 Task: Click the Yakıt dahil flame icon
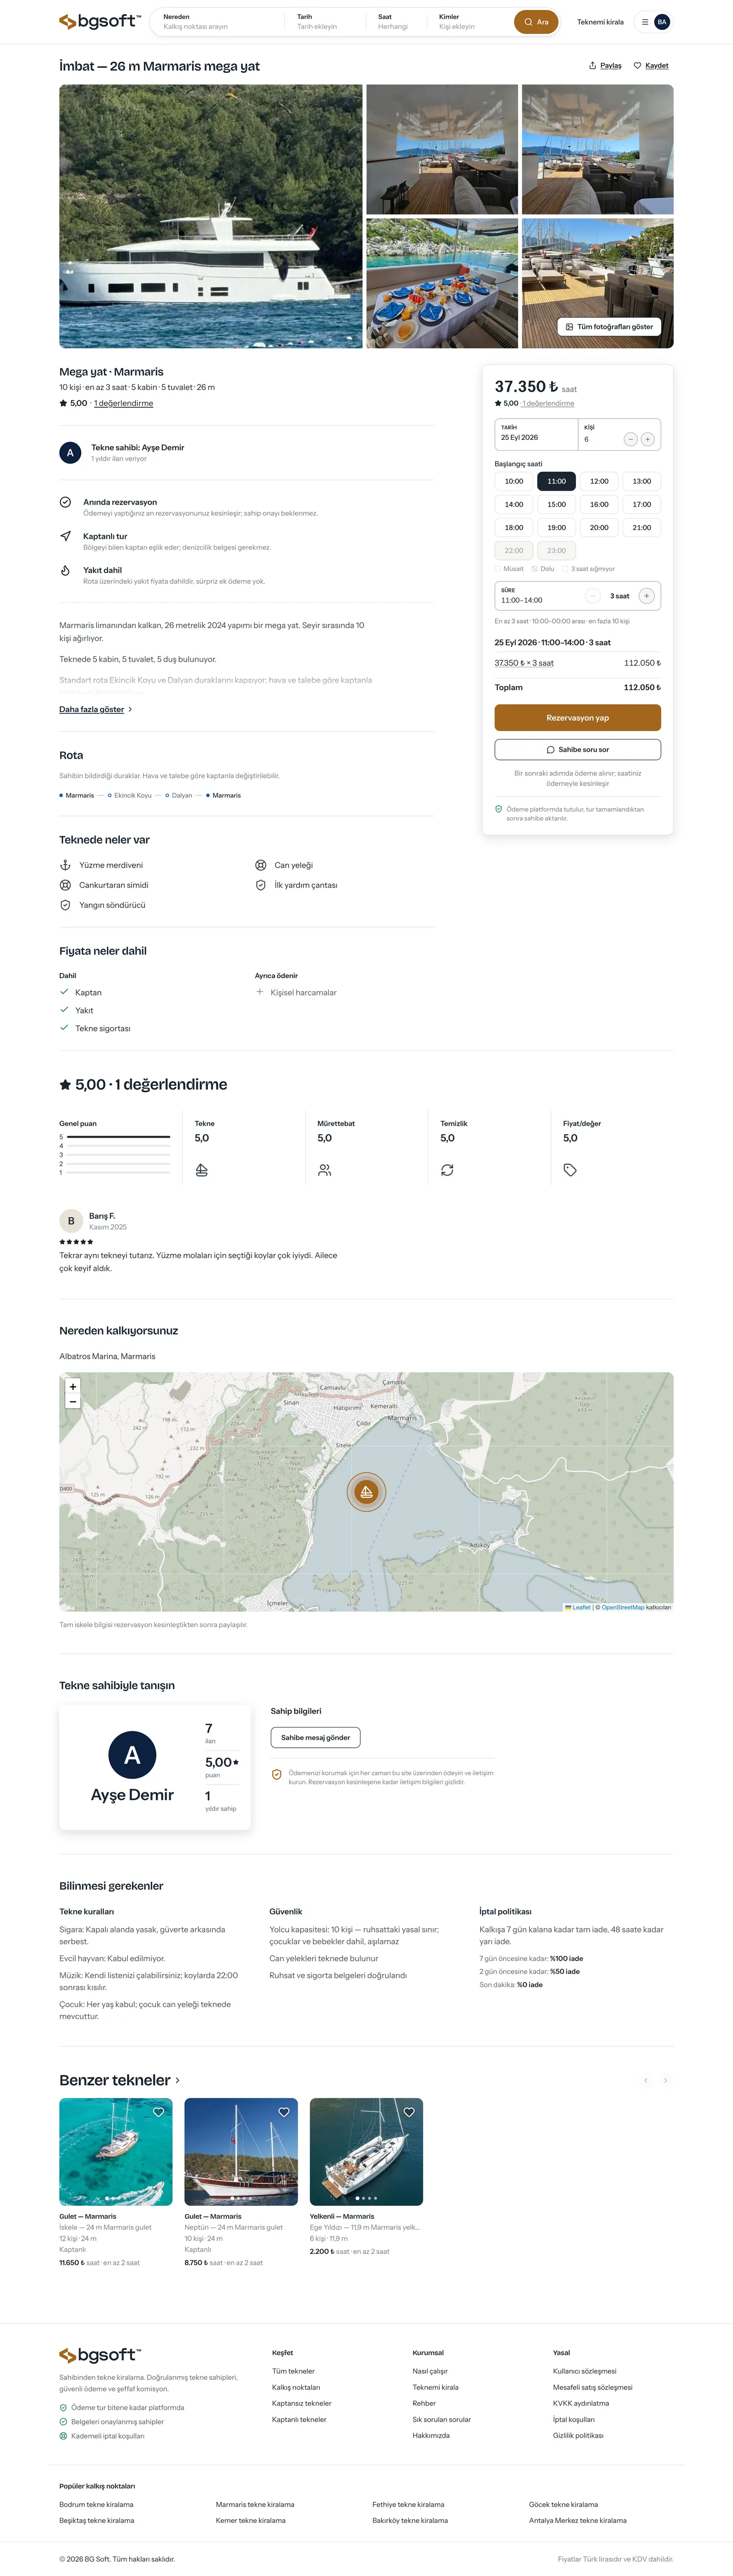click(x=65, y=570)
